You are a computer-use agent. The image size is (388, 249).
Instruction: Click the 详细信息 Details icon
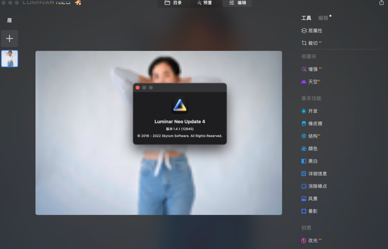[x=303, y=173]
